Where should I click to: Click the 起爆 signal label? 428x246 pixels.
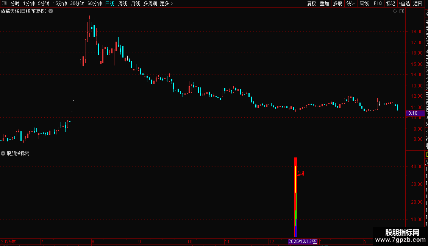click(300, 173)
